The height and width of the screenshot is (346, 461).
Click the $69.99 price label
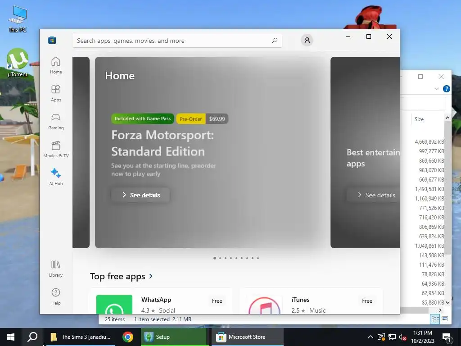(x=217, y=119)
